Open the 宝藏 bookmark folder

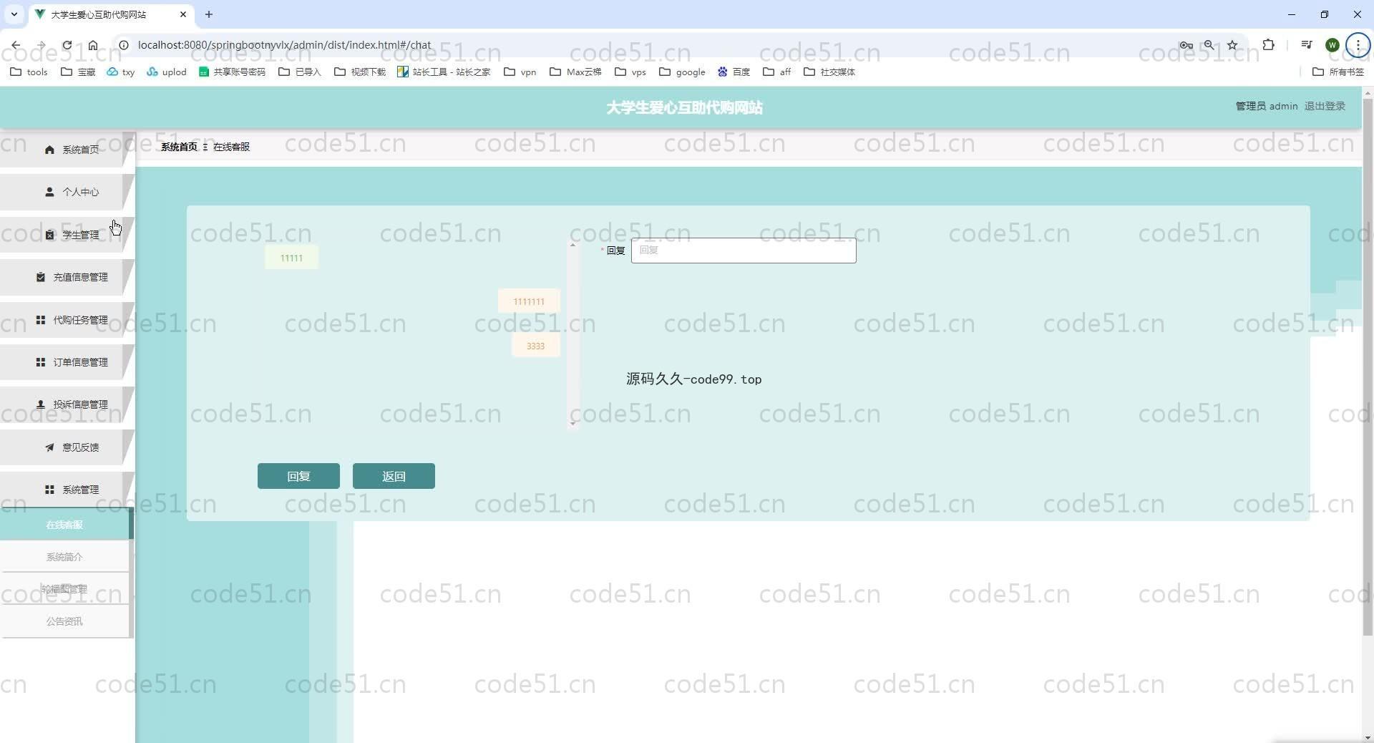(78, 72)
